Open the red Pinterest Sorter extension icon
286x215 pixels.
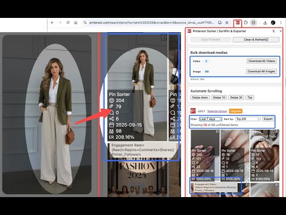(238, 23)
